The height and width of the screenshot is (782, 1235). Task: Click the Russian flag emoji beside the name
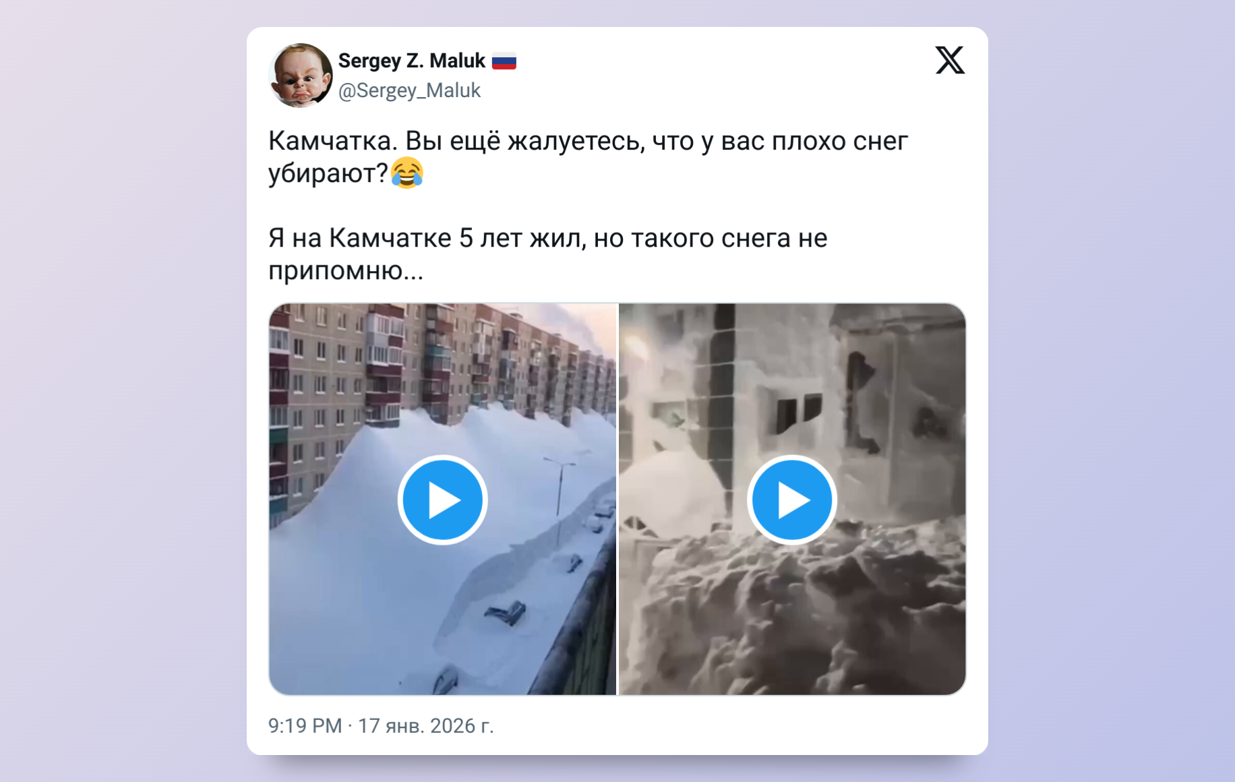point(504,61)
